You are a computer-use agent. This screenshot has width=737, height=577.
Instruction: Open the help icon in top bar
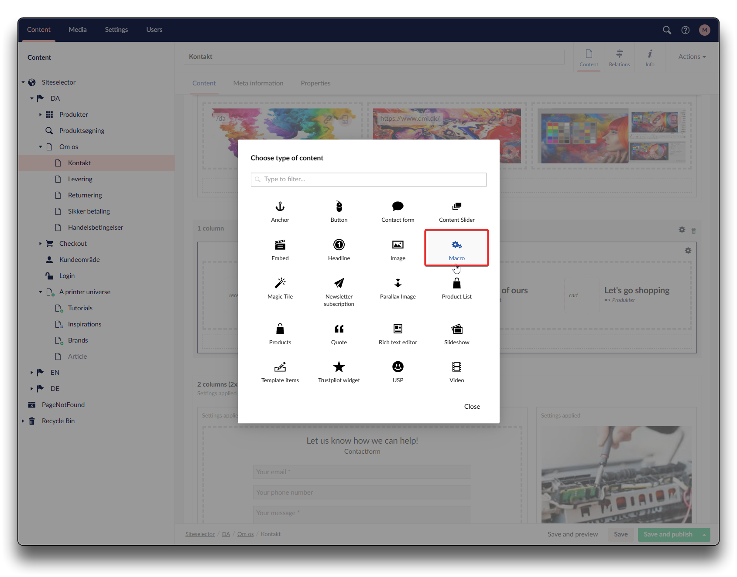[x=686, y=30]
